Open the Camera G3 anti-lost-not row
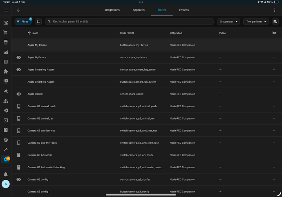The width and height of the screenshot is (282, 197). point(147,131)
